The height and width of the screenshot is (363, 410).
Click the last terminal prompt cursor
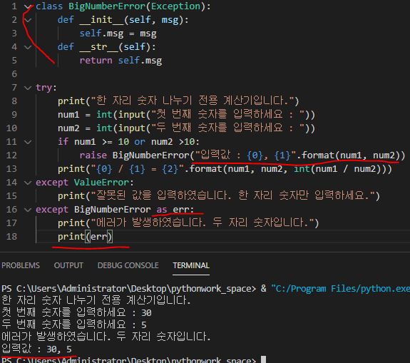point(264,360)
